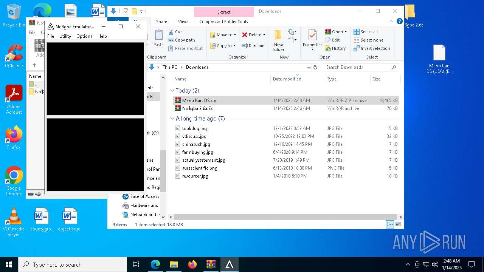Collapse the Today (2) group

[172, 91]
